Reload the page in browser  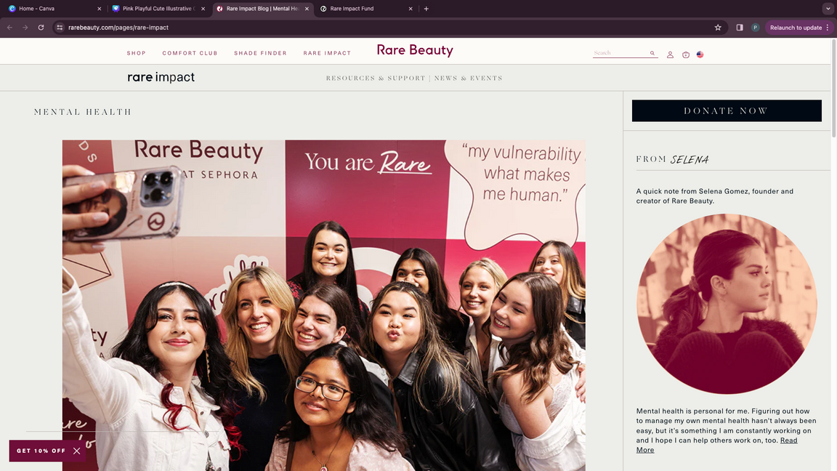[x=41, y=28]
